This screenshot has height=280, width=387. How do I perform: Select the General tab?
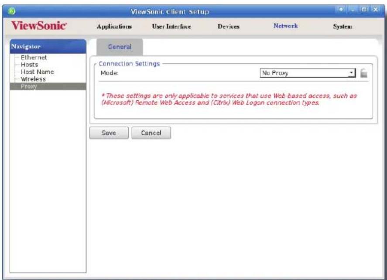click(120, 47)
